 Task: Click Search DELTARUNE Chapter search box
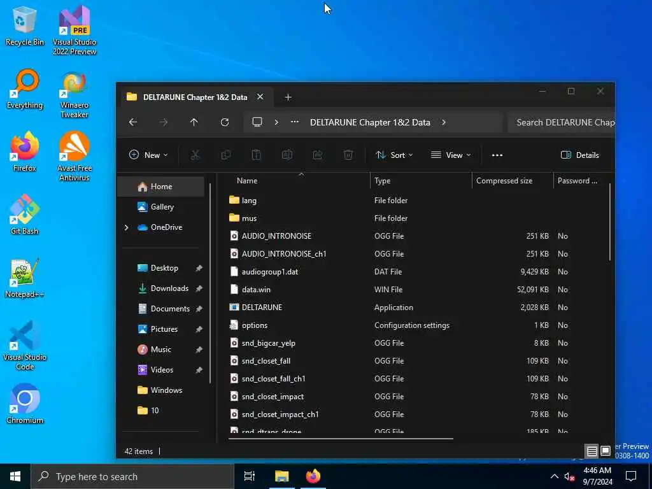click(x=562, y=122)
